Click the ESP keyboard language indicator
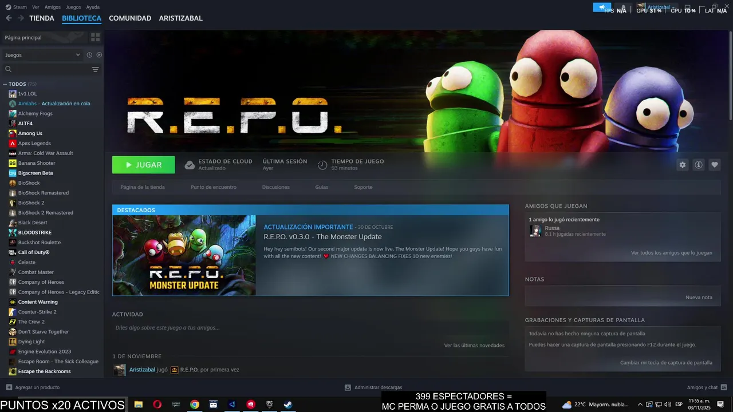Viewport: 733px width, 412px height. coord(679,405)
